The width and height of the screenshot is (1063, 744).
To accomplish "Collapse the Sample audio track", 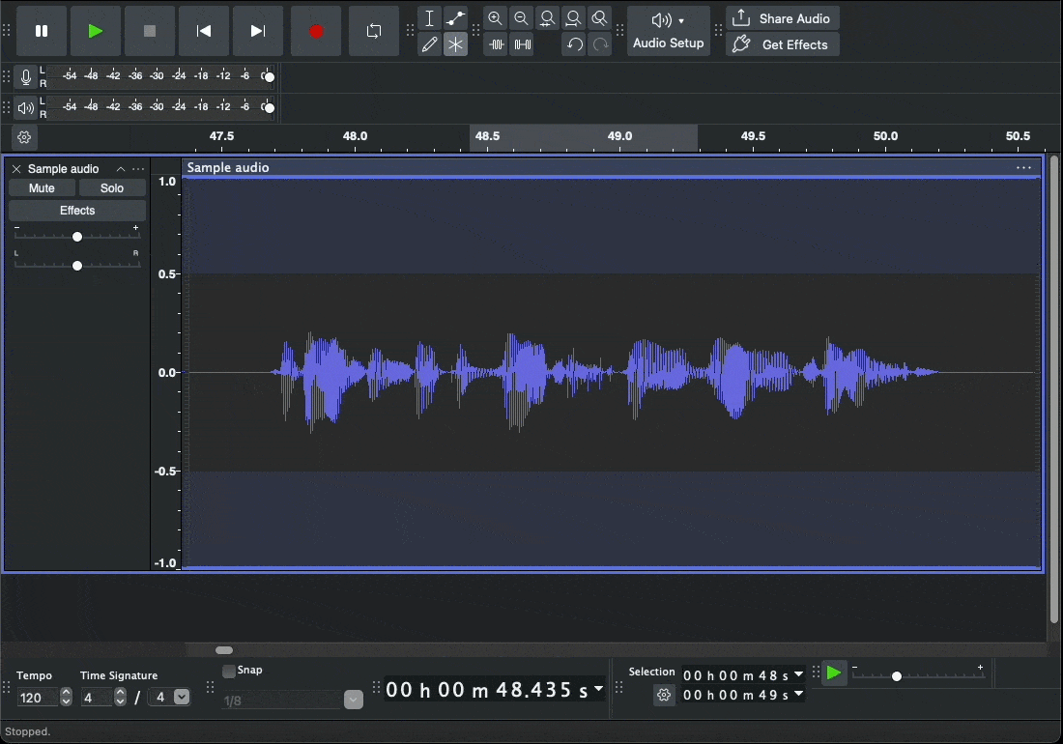I will tap(121, 169).
